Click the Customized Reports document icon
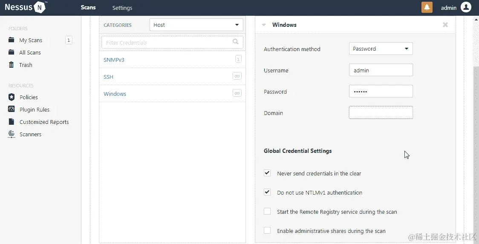This screenshot has width=479, height=244. tap(12, 122)
